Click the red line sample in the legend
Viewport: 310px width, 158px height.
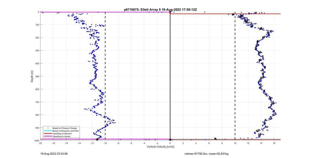(x=48, y=133)
